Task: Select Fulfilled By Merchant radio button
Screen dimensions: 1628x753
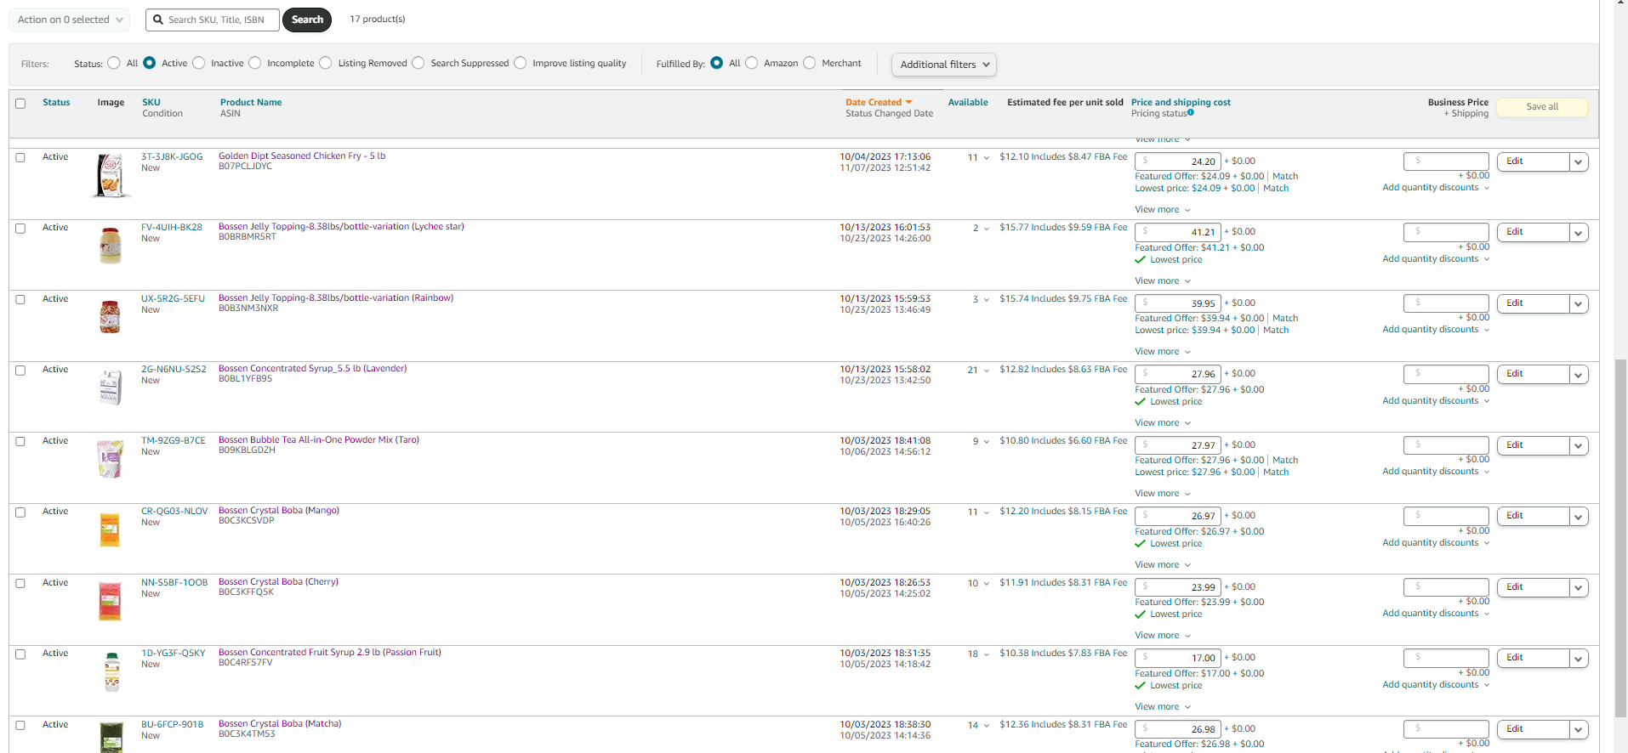Action: (810, 63)
